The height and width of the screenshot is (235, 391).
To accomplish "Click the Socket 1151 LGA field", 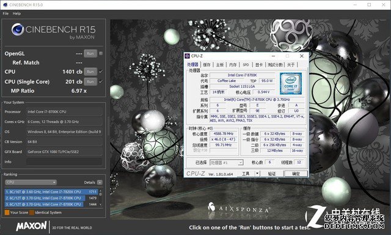I will click(242, 86).
